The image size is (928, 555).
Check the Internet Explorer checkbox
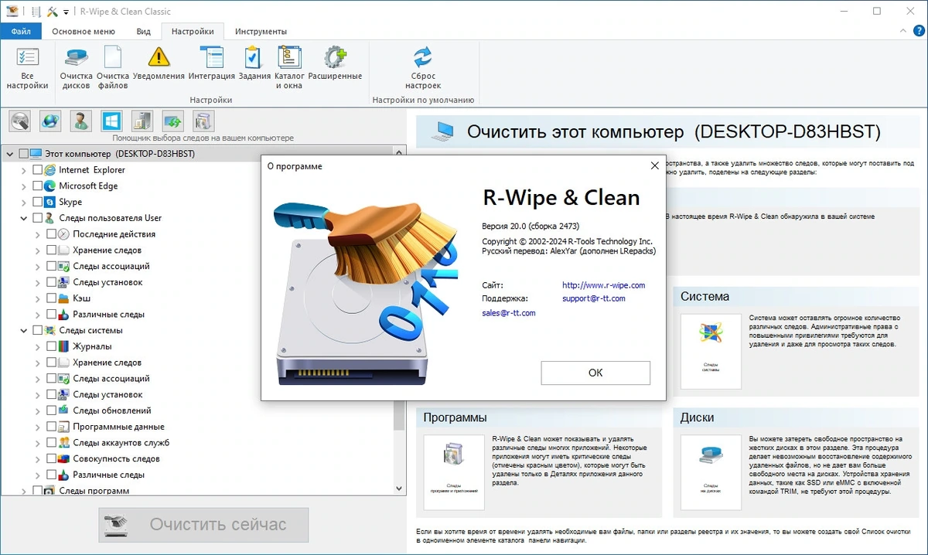pyautogui.click(x=37, y=170)
